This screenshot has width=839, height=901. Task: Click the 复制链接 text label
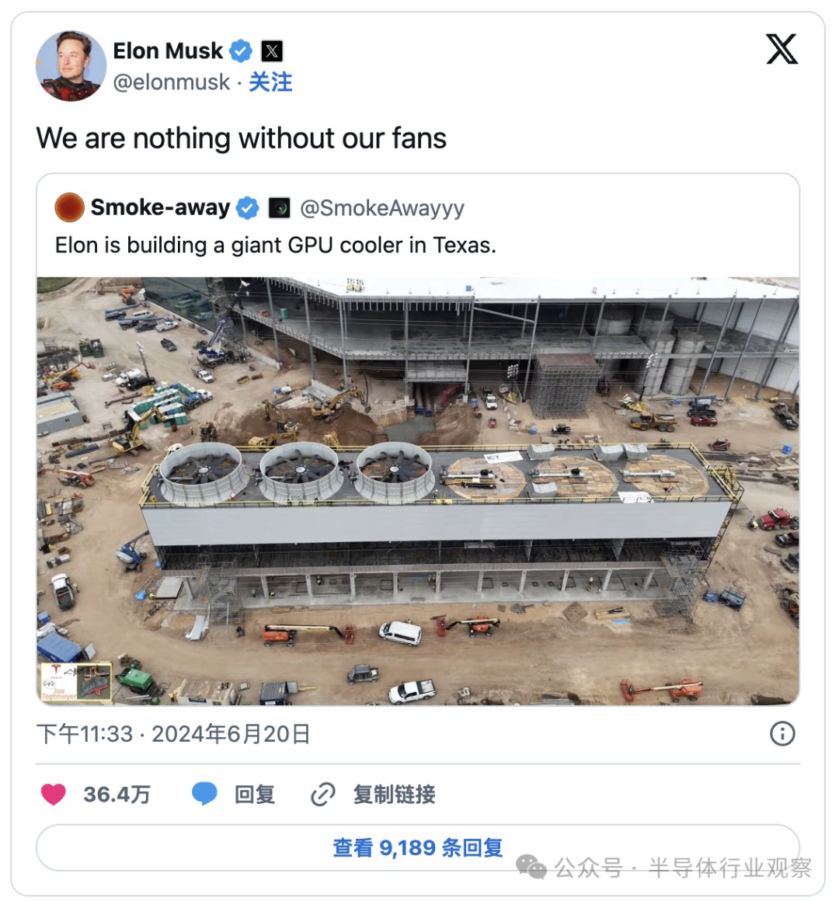(x=394, y=795)
